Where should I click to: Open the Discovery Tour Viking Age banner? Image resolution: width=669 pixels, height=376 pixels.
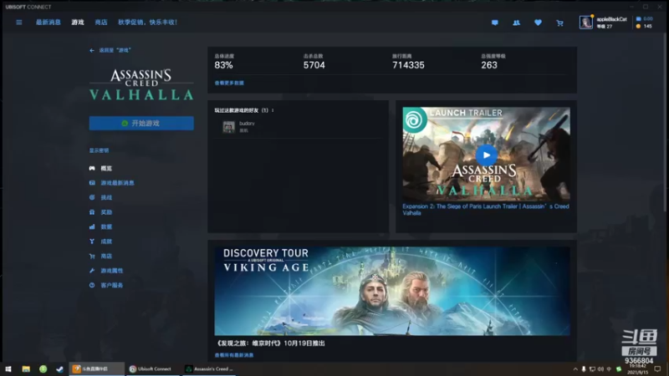(x=392, y=291)
